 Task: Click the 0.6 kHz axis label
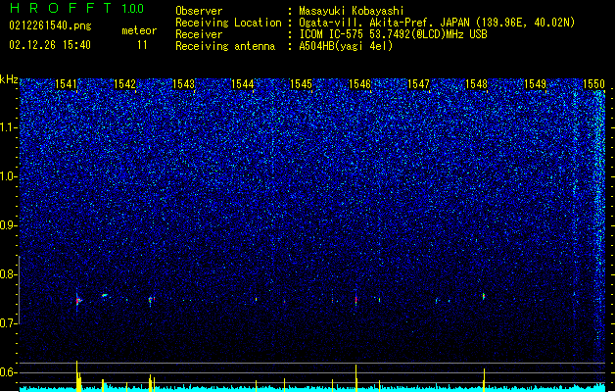(x=9, y=372)
